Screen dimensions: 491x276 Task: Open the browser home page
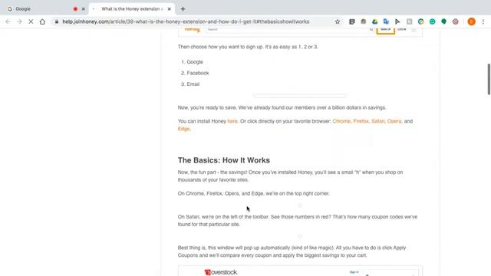[x=42, y=21]
